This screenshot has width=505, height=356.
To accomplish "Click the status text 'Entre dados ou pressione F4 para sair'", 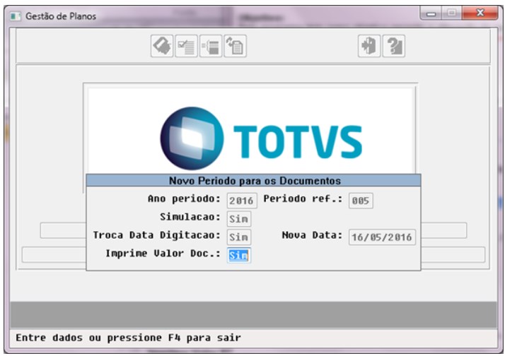I will tap(128, 338).
